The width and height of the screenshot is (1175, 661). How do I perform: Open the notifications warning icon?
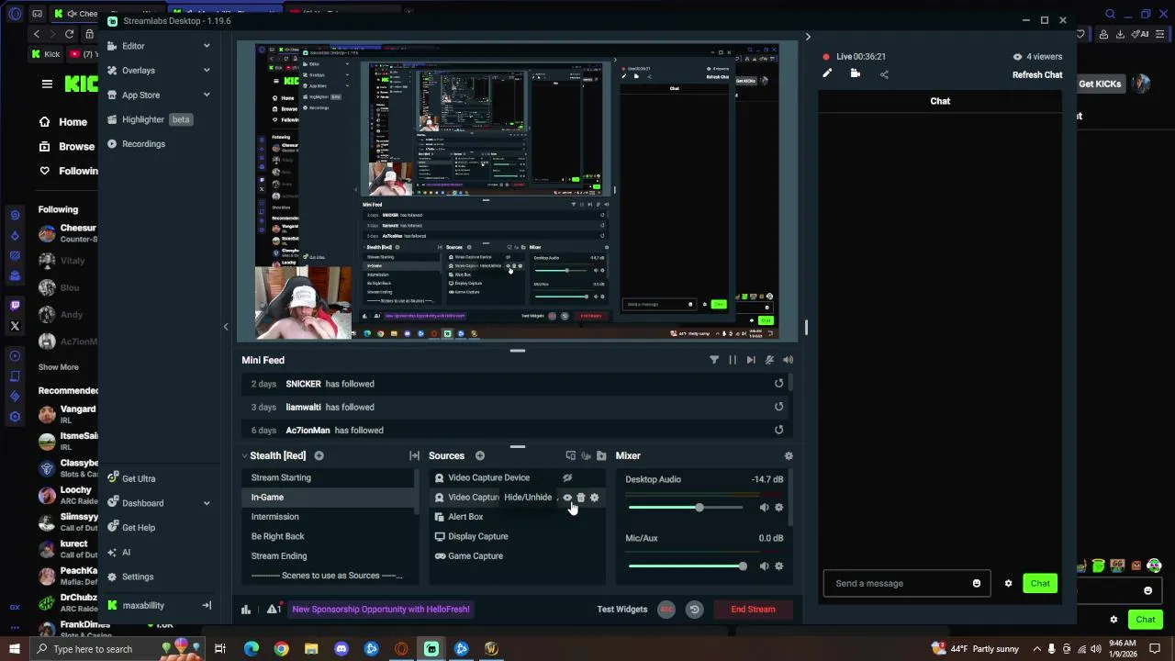tap(274, 609)
